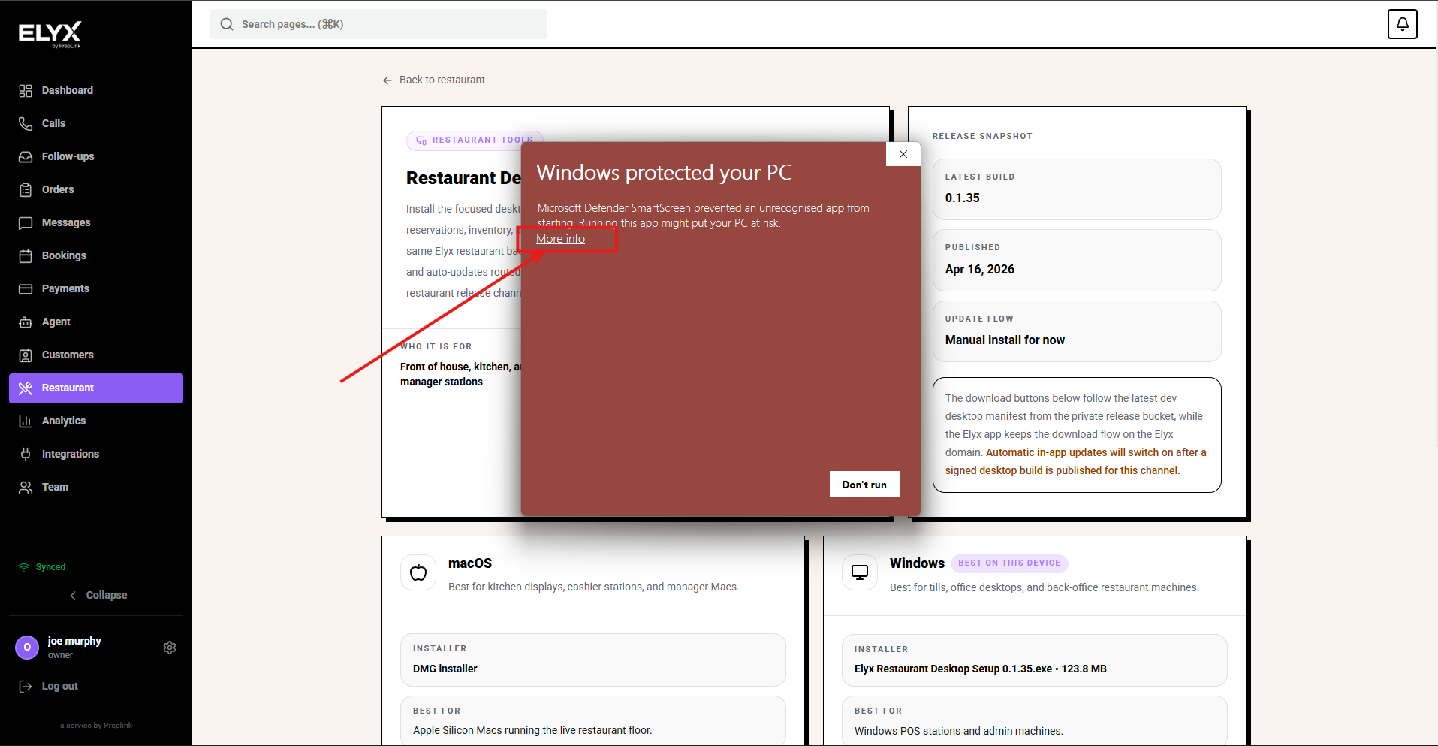The width and height of the screenshot is (1438, 746).
Task: Click the Published Apr 16, 2026 card
Action: (x=1077, y=260)
